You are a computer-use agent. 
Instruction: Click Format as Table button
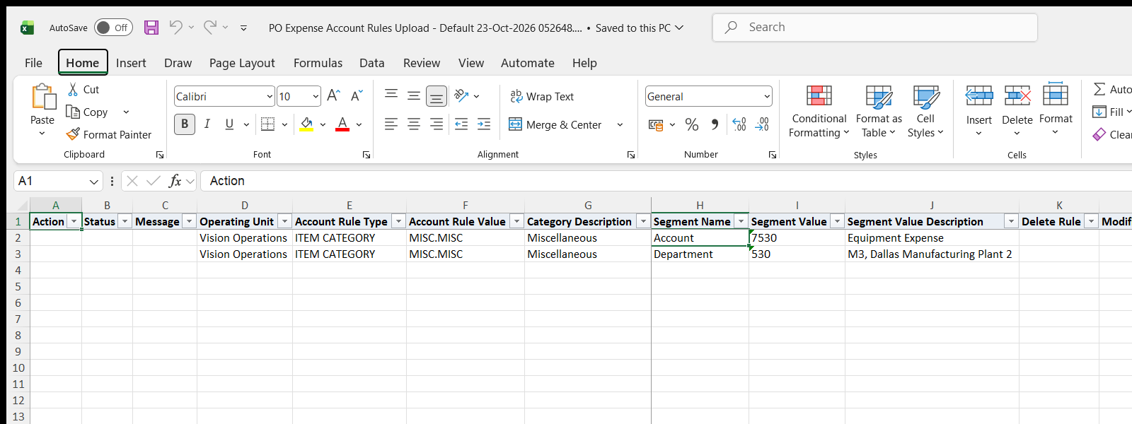[x=879, y=112]
